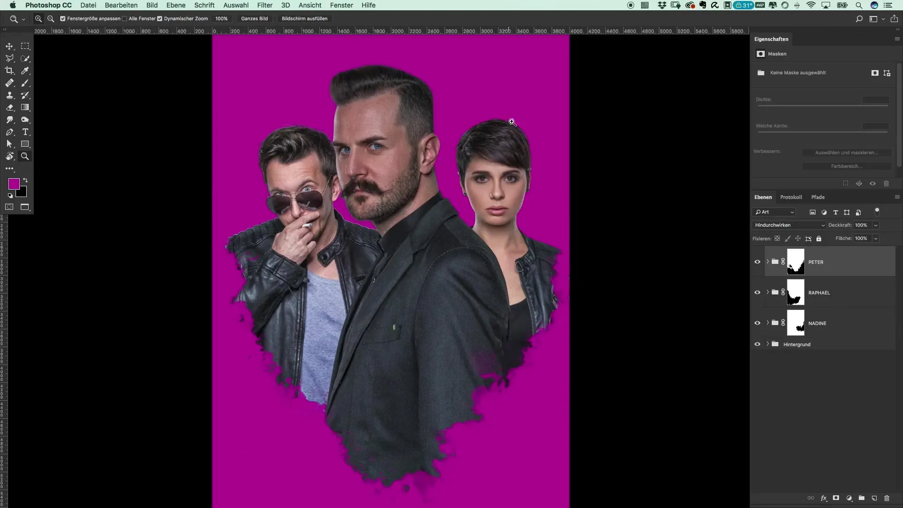
Task: Click the PETER layer mask thumbnail
Action: [x=795, y=262]
